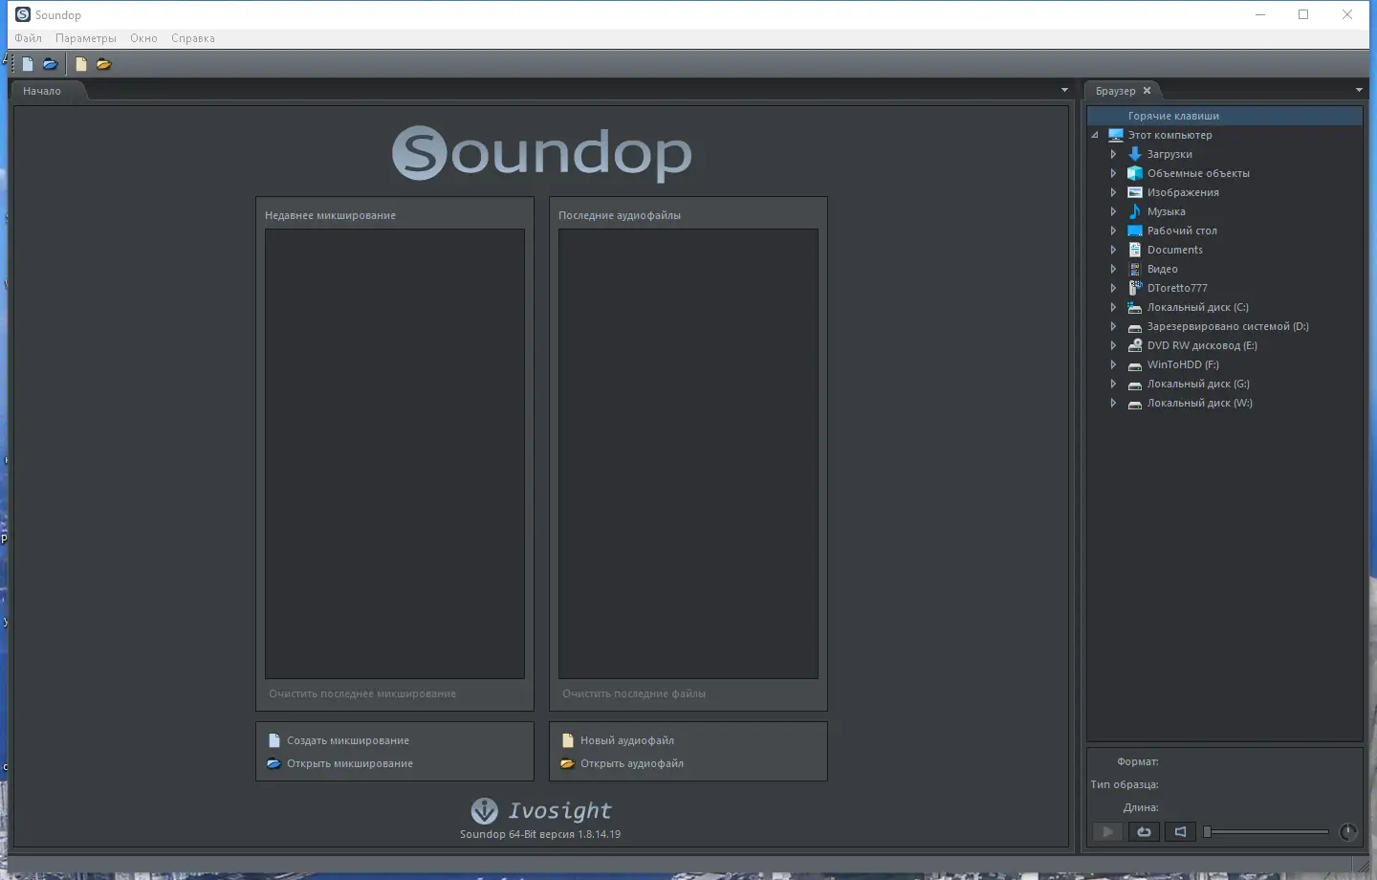This screenshot has width=1377, height=880.
Task: Open the Браузер panel options dropdown arrow
Action: pyautogui.click(x=1359, y=91)
